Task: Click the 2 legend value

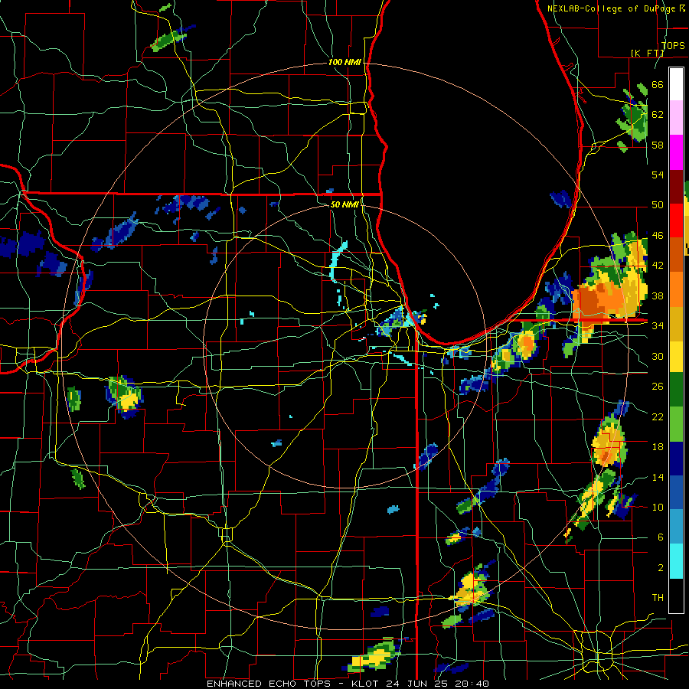Action: click(660, 568)
